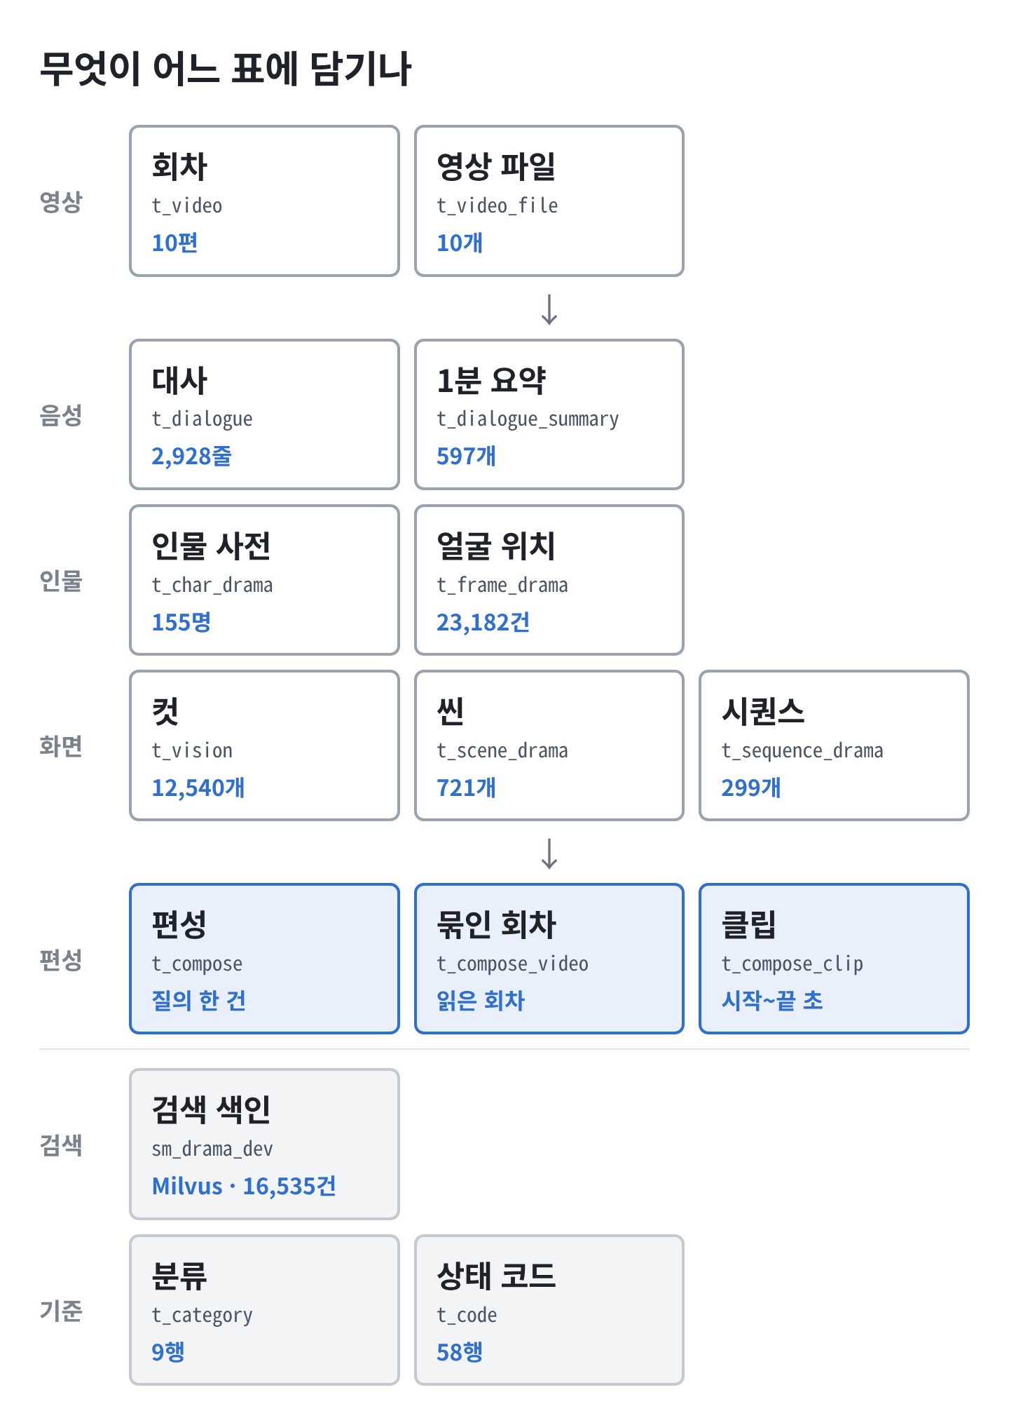Click the 인물 사전 t_char_drama card
The height and width of the screenshot is (1425, 1009).
coord(264,580)
